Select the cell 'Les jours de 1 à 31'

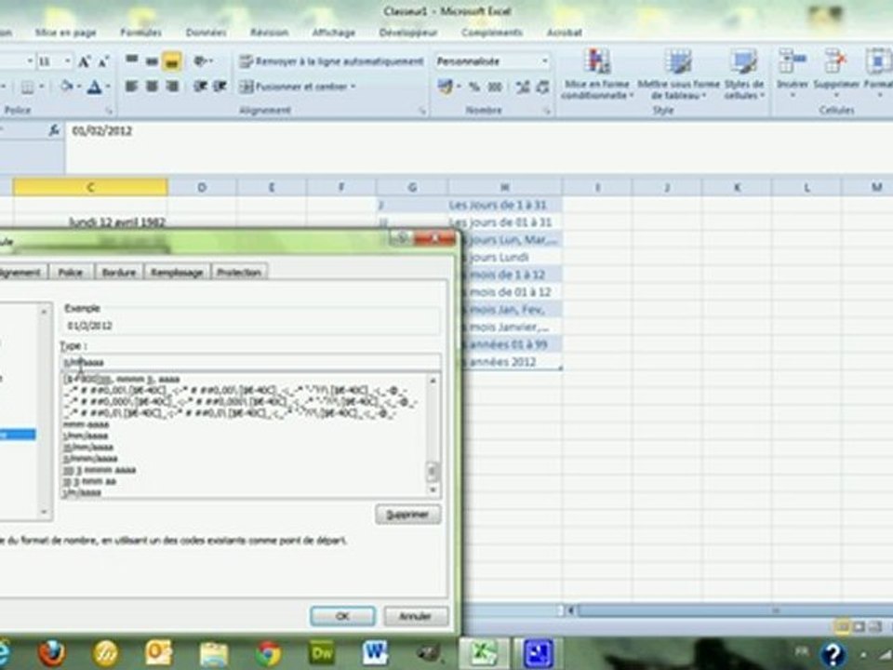[x=504, y=205]
